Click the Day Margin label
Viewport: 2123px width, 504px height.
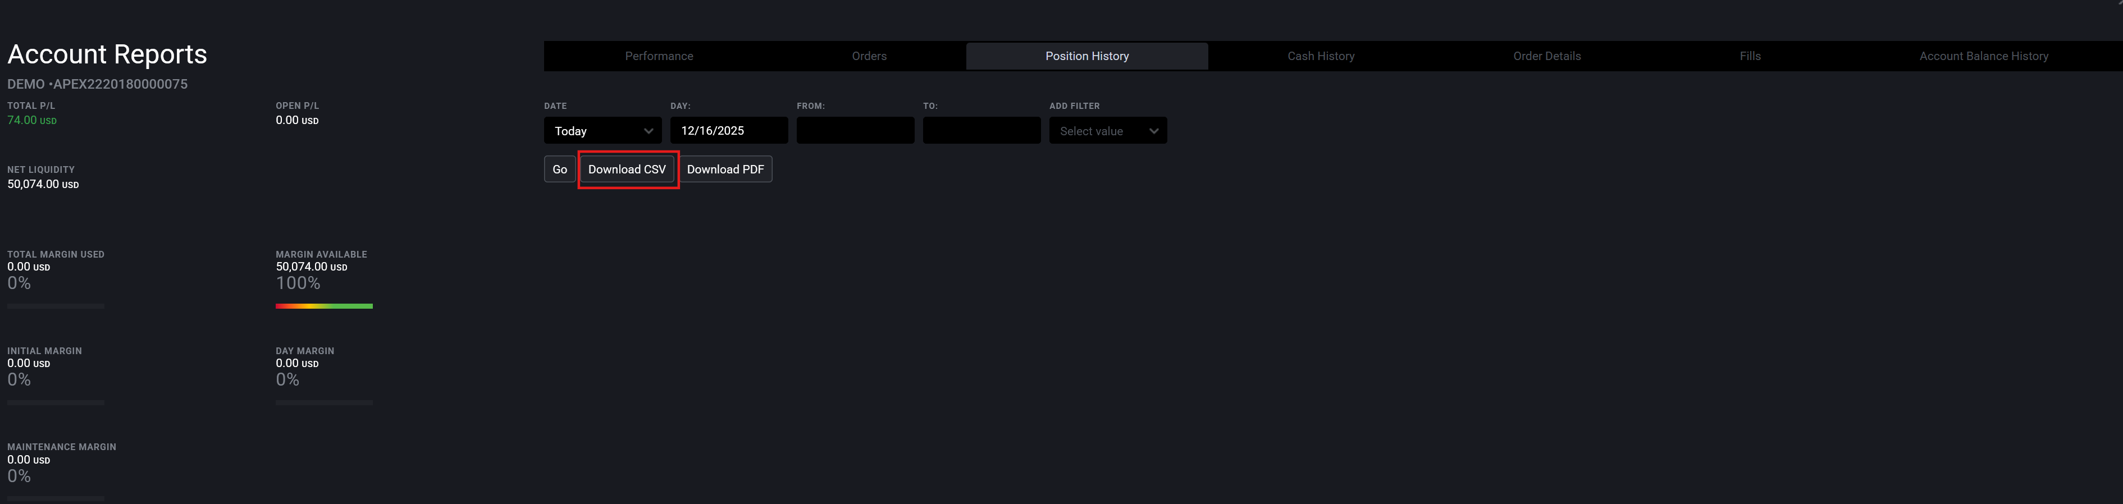305,351
